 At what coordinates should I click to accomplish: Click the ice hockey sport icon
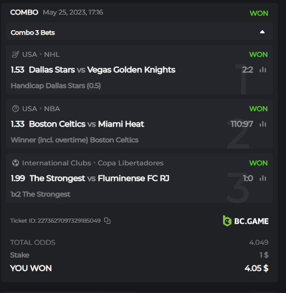pos(15,54)
